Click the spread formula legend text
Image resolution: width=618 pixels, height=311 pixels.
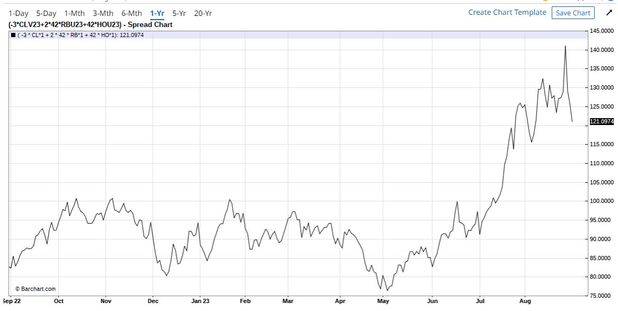tap(81, 35)
